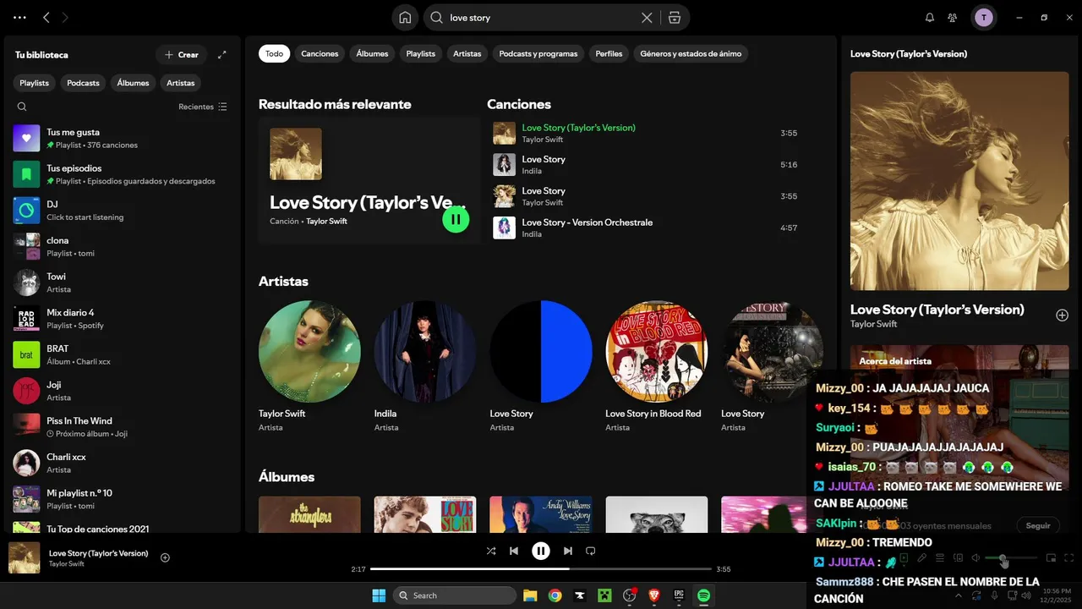Viewport: 1082px width, 609px height.
Task: Open the Crear menu button
Action: pyautogui.click(x=182, y=54)
